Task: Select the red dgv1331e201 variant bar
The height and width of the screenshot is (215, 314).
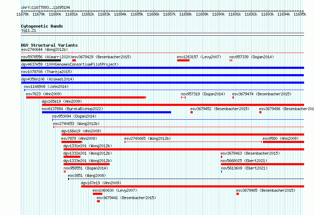Action: coord(184,149)
